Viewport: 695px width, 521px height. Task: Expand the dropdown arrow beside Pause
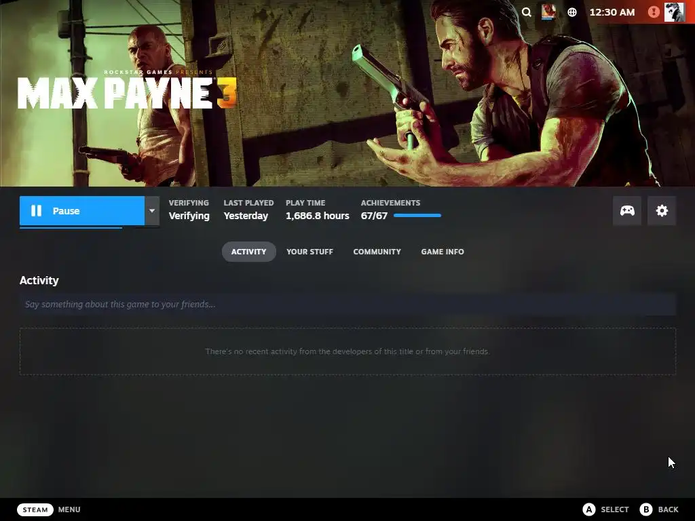(x=152, y=211)
